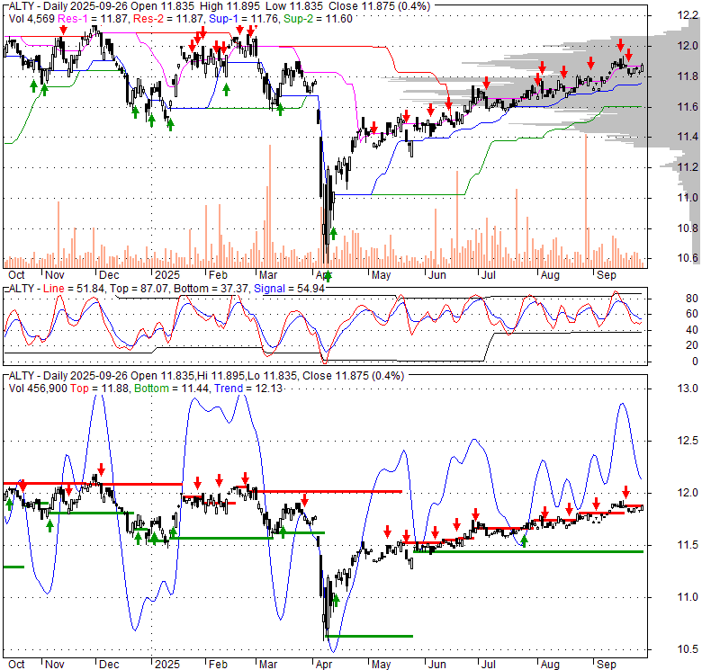Click the 'Oct' label under the top chart
The height and width of the screenshot is (670, 702).
point(16,274)
